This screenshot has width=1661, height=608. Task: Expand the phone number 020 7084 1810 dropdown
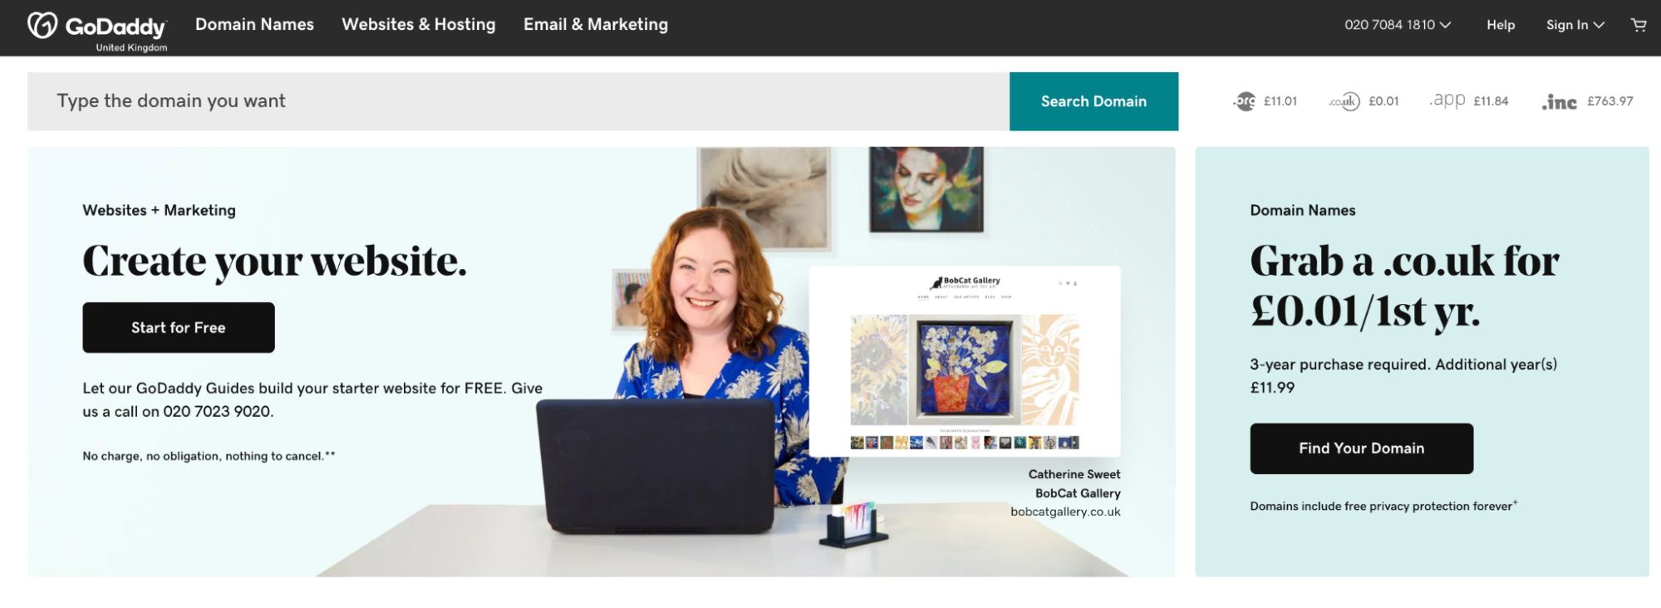pyautogui.click(x=1398, y=25)
